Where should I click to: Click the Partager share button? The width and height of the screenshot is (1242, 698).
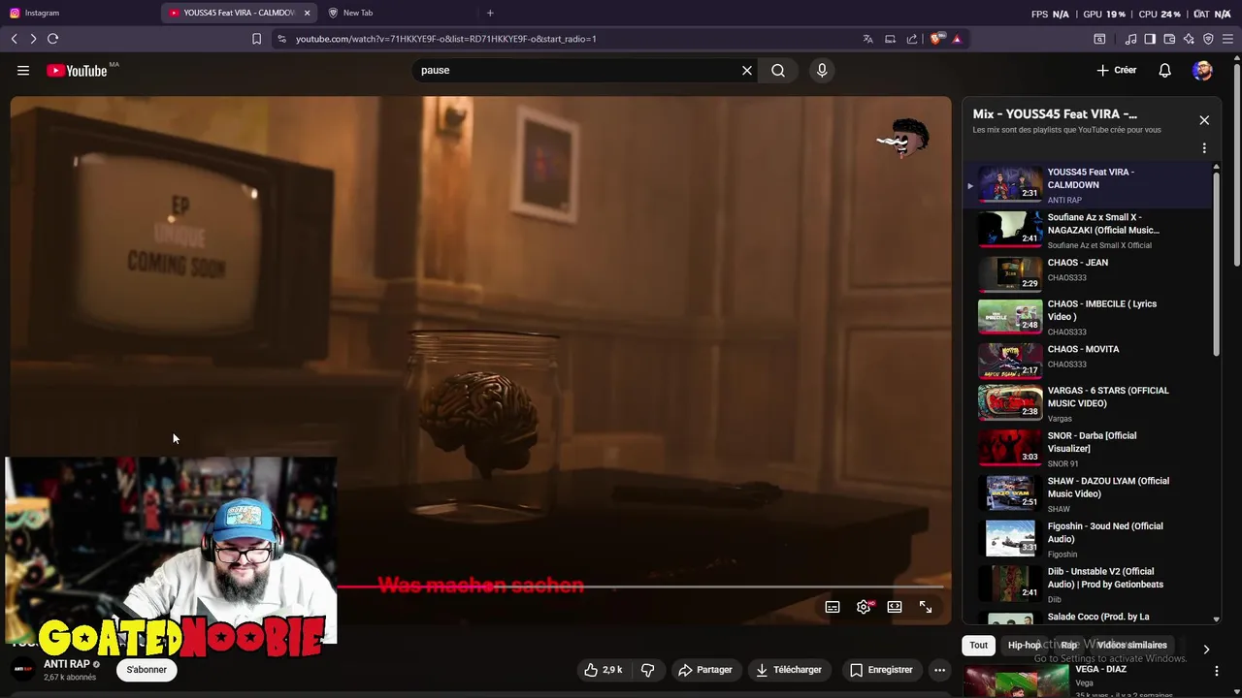[x=705, y=670]
